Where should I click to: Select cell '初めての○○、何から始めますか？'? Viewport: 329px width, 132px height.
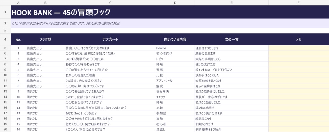pyautogui.click(x=111, y=124)
